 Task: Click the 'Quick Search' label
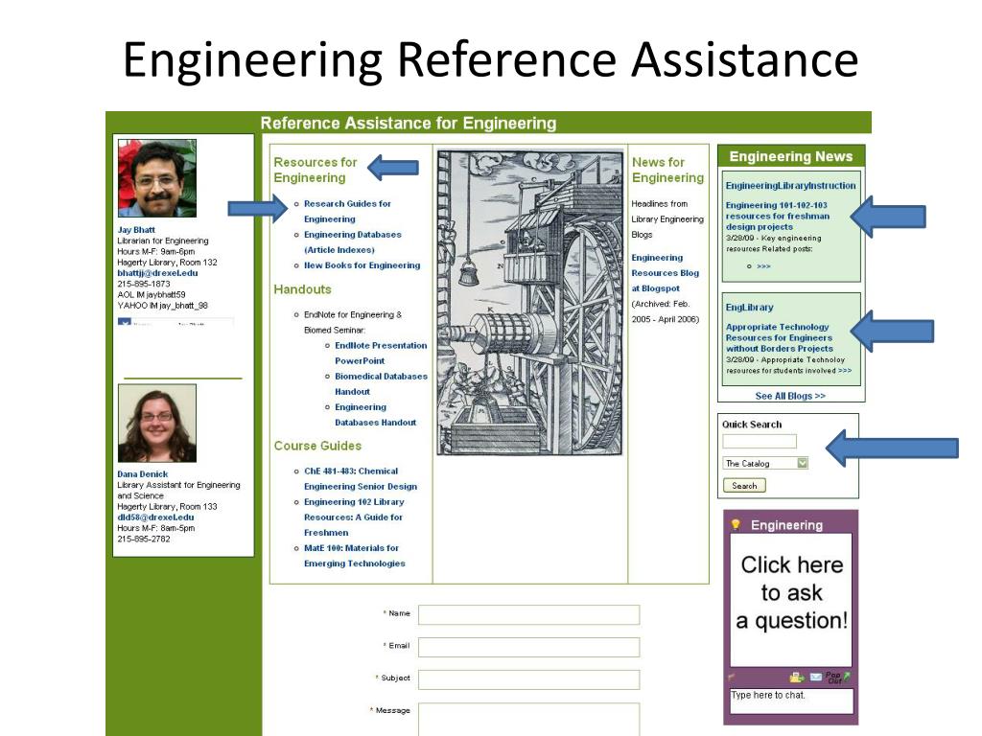click(752, 425)
